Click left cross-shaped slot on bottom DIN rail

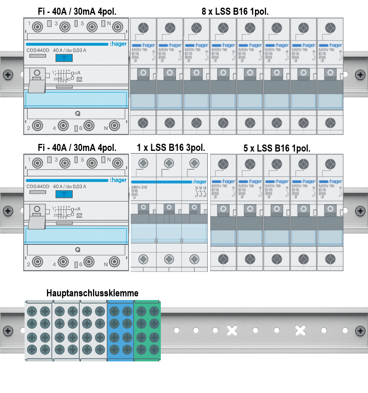pyautogui.click(x=232, y=330)
